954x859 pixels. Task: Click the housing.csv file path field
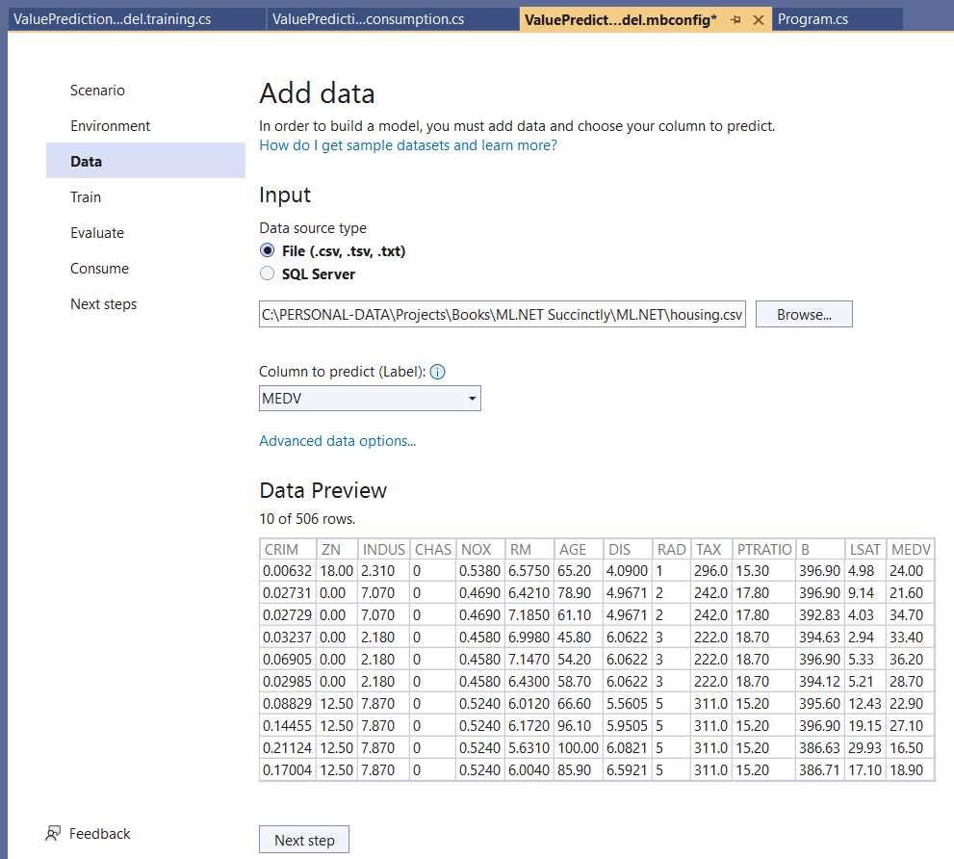pos(501,314)
